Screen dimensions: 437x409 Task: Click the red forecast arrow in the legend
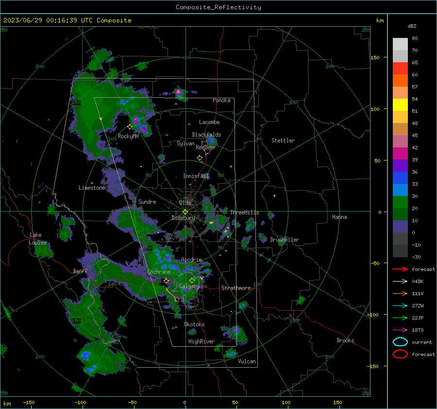pyautogui.click(x=400, y=269)
